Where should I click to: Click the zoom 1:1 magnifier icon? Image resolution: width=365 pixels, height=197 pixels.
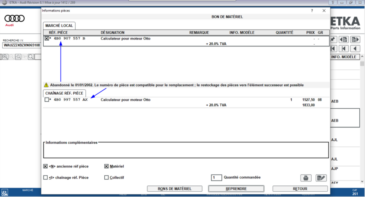[18, 57]
